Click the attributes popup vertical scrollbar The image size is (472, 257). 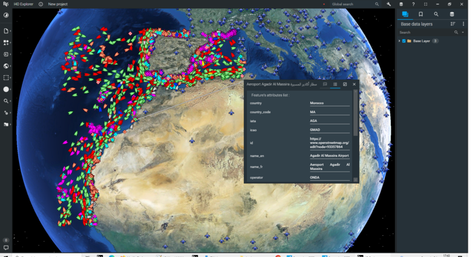tap(355, 113)
